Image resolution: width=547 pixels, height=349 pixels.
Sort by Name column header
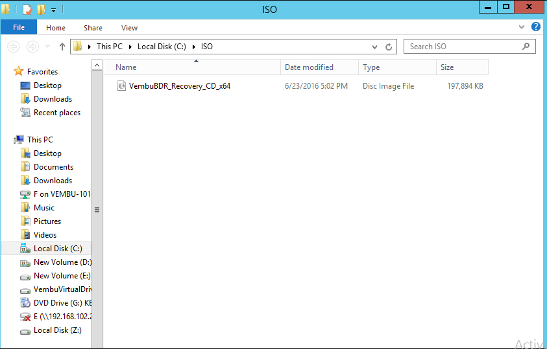(193, 67)
